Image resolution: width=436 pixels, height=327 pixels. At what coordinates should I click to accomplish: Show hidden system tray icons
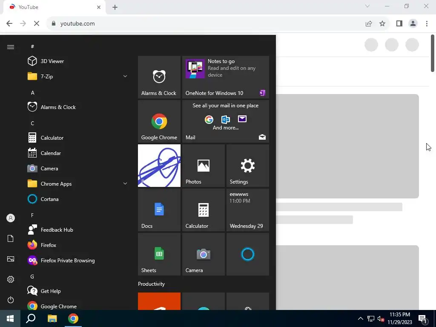(360, 318)
